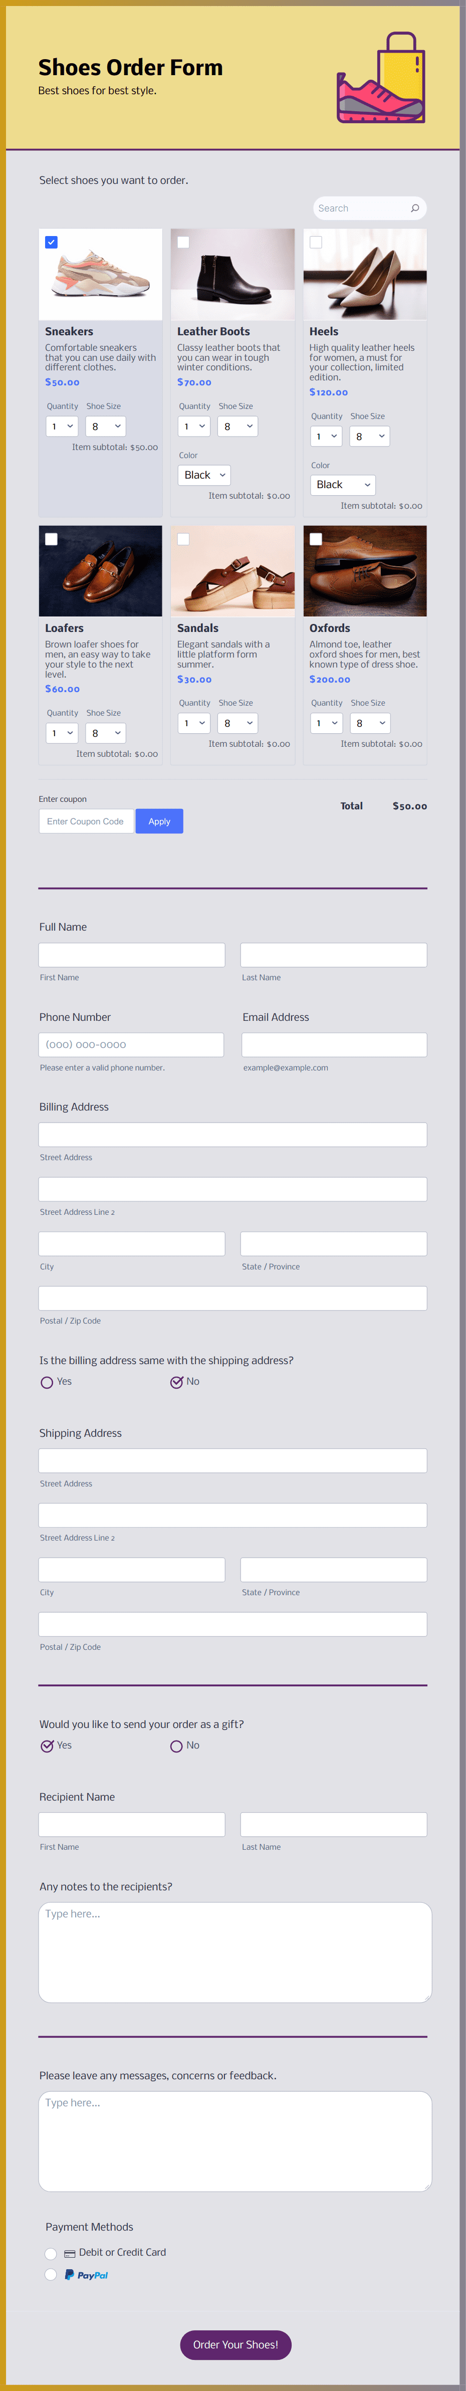Uncheck the Sneakers product checkbox
466x2391 pixels.
[52, 242]
